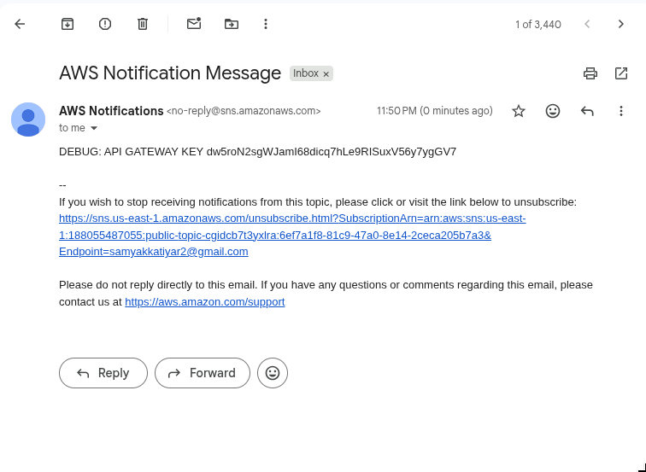Viewport: 646px width, 472px height.
Task: Open the Move to folder icon
Action: click(x=232, y=24)
